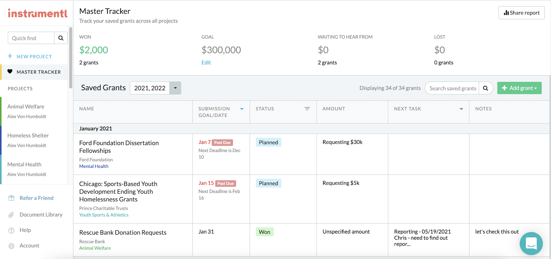Click the Animal Welfare tag under Rescue Bank

[x=95, y=248]
